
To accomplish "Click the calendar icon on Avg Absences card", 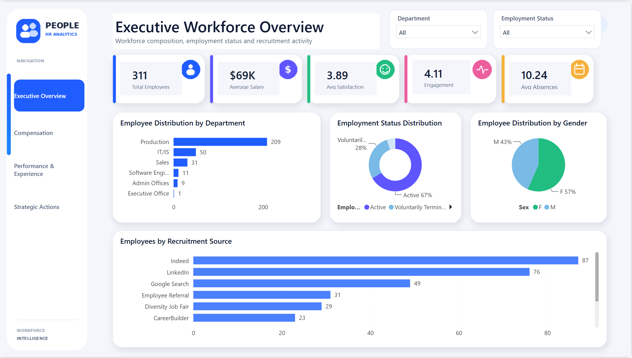I will 580,69.
